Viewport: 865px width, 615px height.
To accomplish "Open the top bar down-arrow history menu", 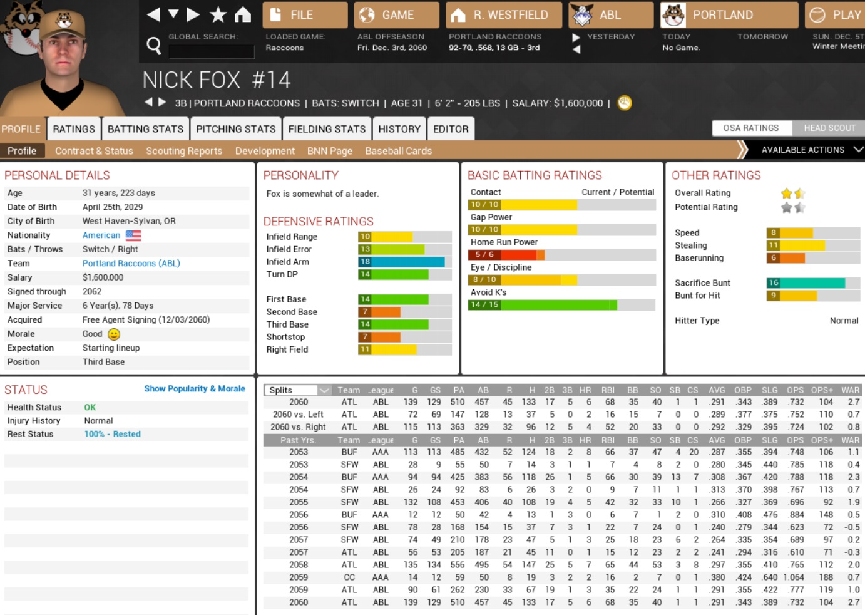I will (173, 14).
